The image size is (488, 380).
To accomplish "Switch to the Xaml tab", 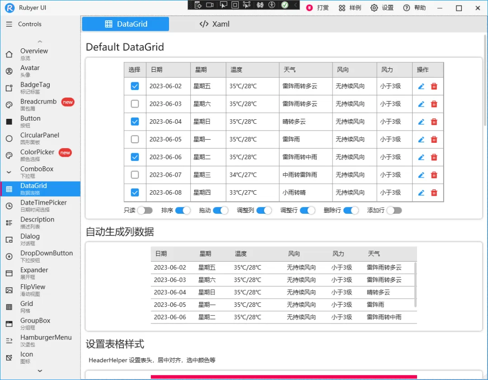I will (214, 24).
